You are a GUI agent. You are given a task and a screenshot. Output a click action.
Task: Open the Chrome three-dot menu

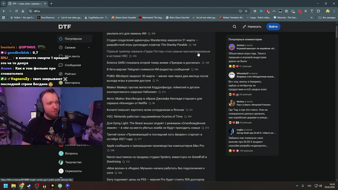pyautogui.click(x=334, y=11)
